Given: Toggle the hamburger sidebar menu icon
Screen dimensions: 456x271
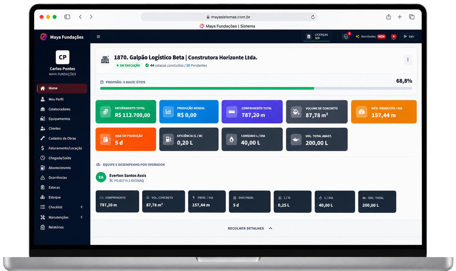Looking at the screenshot, I should (98, 37).
